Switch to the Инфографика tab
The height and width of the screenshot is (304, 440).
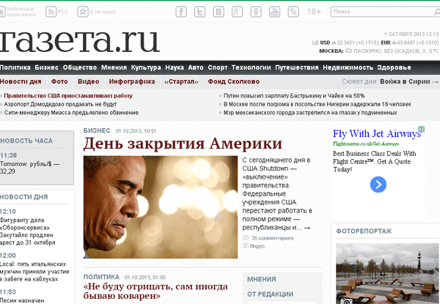(x=132, y=81)
